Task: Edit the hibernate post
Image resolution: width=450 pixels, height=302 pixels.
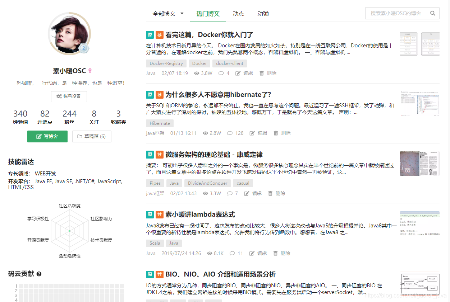Action: tap(258, 133)
